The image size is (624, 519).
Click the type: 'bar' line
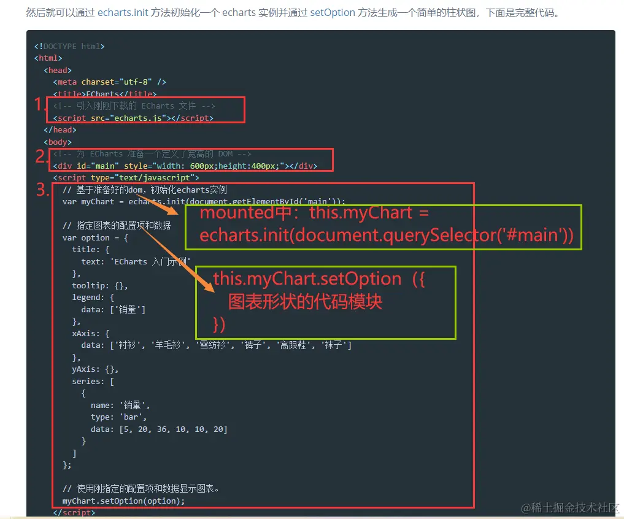[118, 417]
